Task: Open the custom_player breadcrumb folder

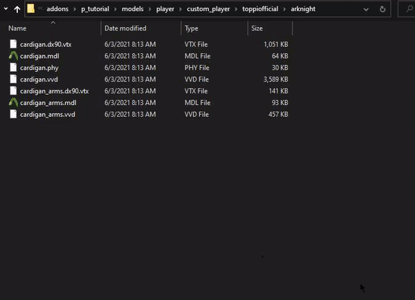Action: (x=208, y=10)
